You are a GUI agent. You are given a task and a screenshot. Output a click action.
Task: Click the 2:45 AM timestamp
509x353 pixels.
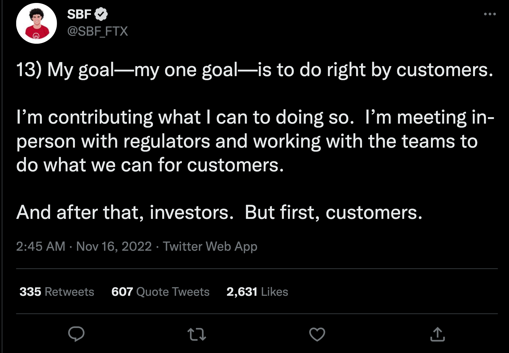(x=41, y=246)
